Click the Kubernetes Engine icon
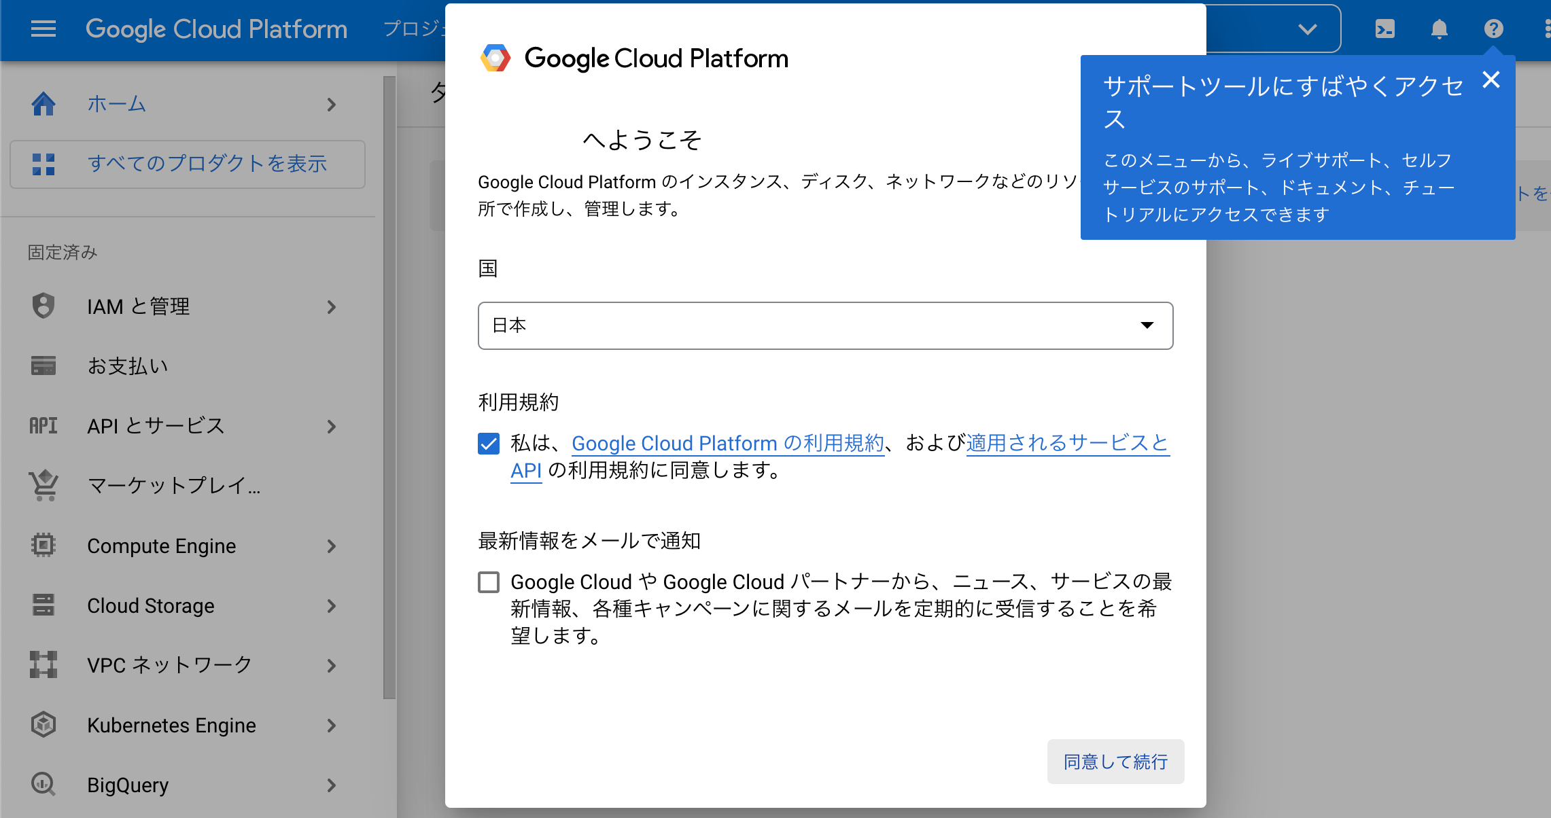Viewport: 1551px width, 818px height. point(43,724)
